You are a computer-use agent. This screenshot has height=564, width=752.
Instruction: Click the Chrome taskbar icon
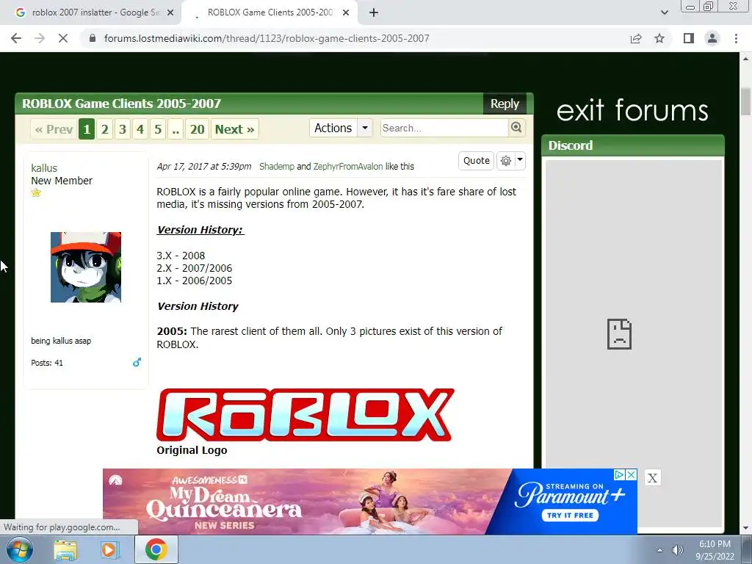pyautogui.click(x=156, y=549)
